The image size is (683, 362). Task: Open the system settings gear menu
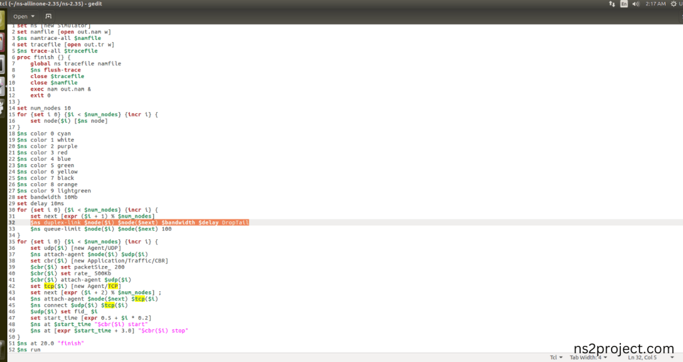pos(674,4)
